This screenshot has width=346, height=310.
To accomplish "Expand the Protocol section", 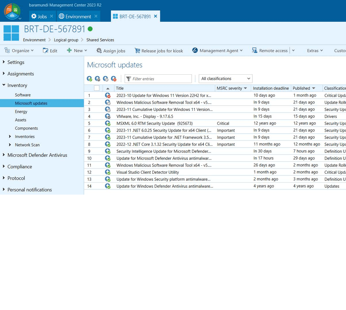I will 4,178.
